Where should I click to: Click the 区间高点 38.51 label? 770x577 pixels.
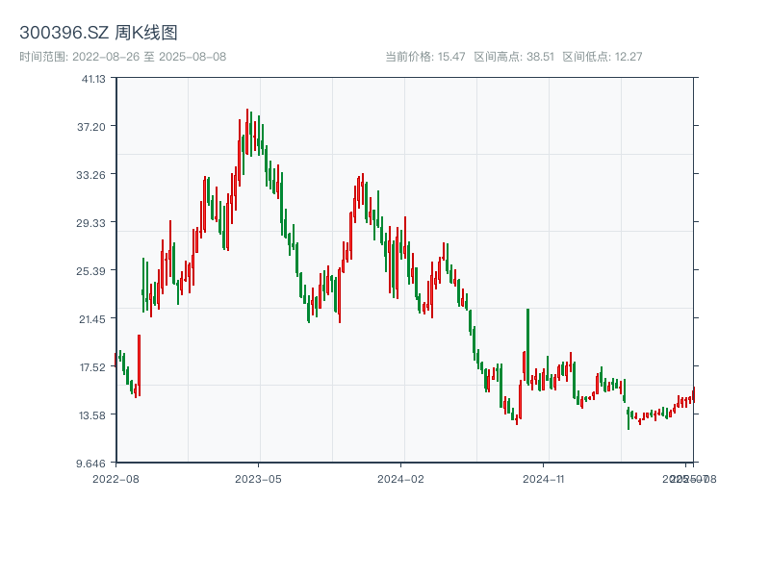click(514, 57)
